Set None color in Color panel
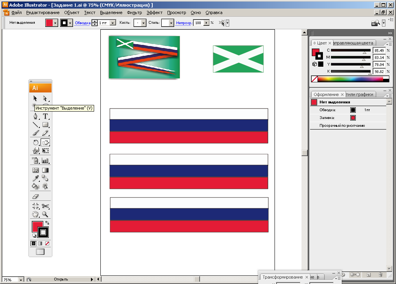 coord(314,79)
